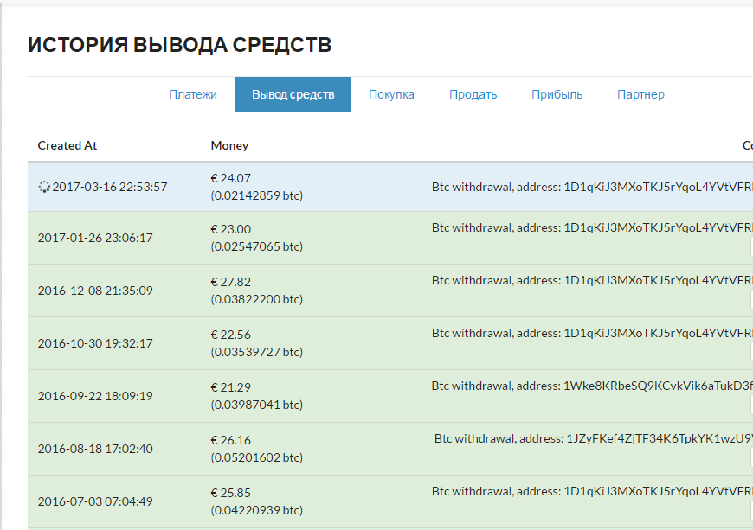Click the 0.05201602 btc amount
The image size is (753, 530).
click(256, 457)
